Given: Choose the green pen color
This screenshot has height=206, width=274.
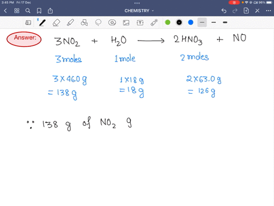Looking at the screenshot, I should click(x=168, y=22).
